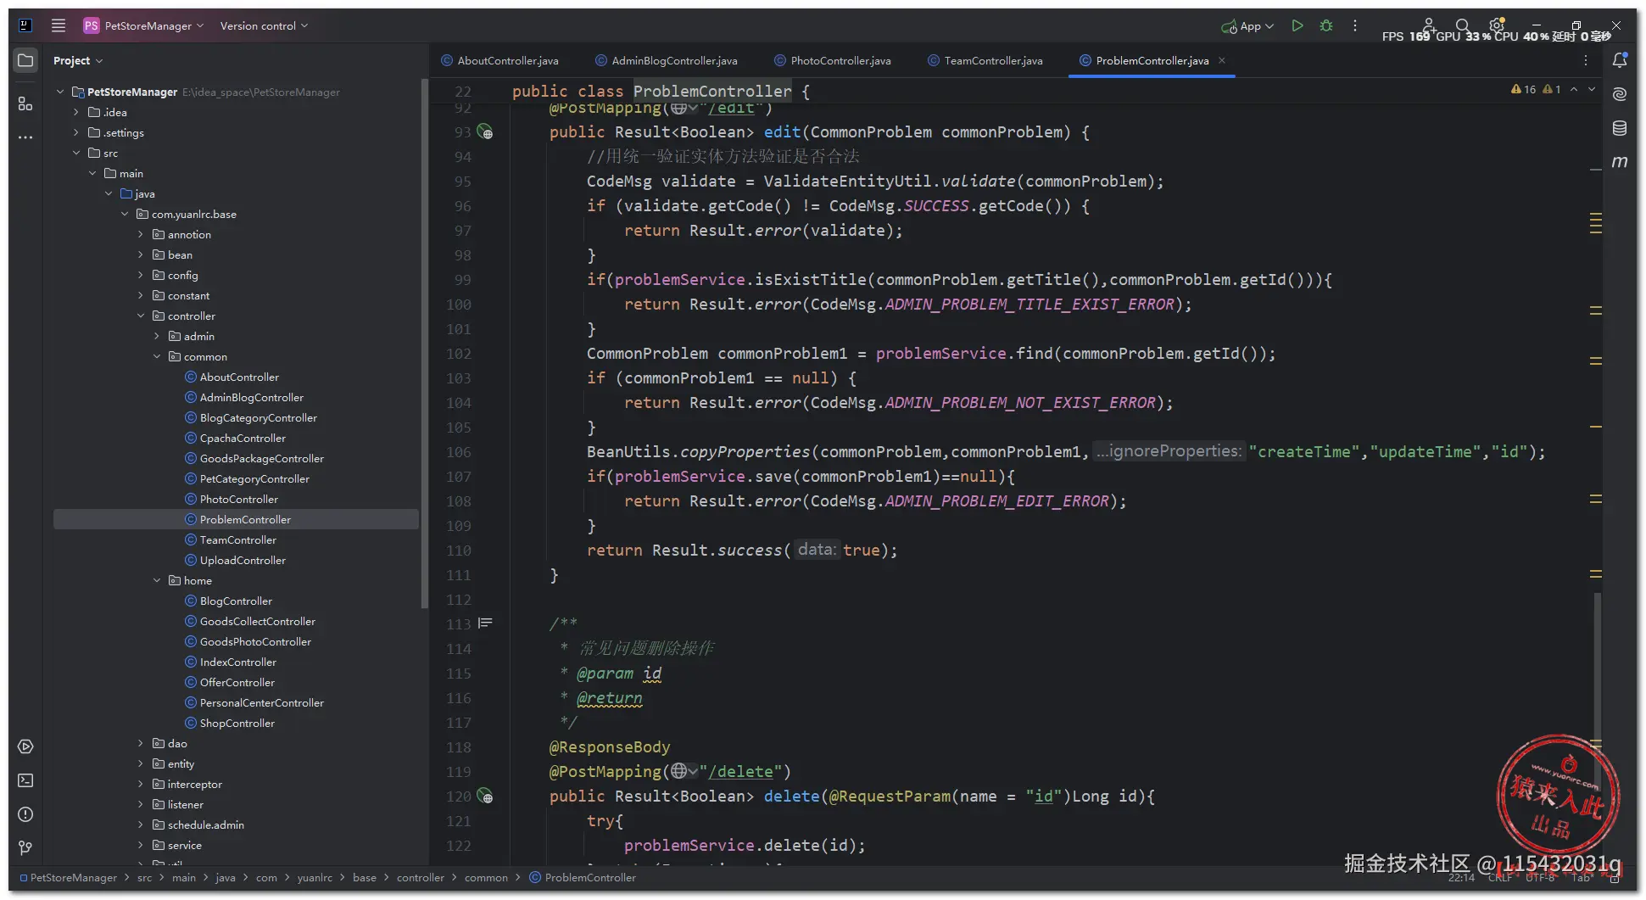Toggle rendered doc view at line 113

pos(485,623)
